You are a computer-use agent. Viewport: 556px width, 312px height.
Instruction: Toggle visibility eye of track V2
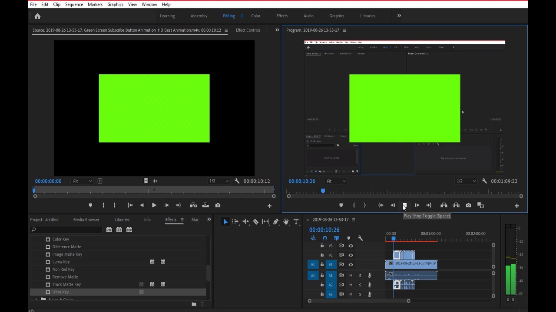pyautogui.click(x=351, y=255)
